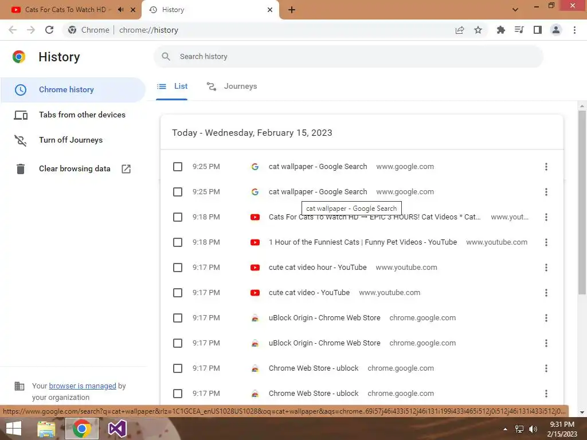The image size is (587, 440).
Task: Switch to the Journeys tab
Action: pyautogui.click(x=232, y=87)
